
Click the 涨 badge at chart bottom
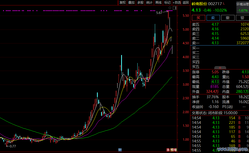click(168, 150)
